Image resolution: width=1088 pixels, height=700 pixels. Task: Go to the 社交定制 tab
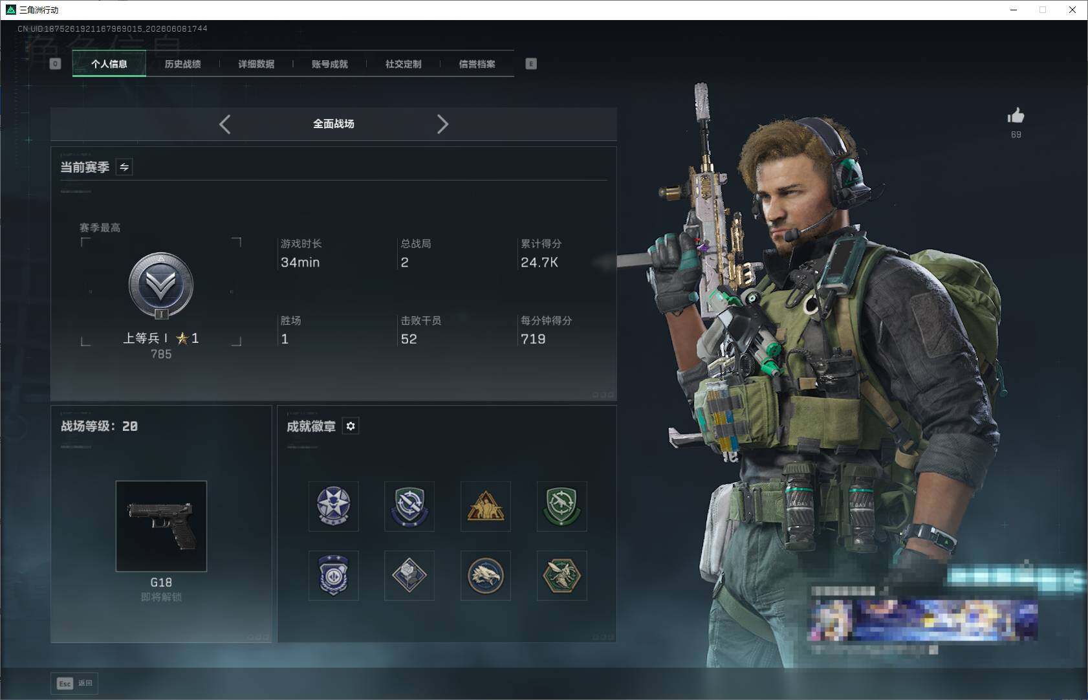(x=404, y=64)
